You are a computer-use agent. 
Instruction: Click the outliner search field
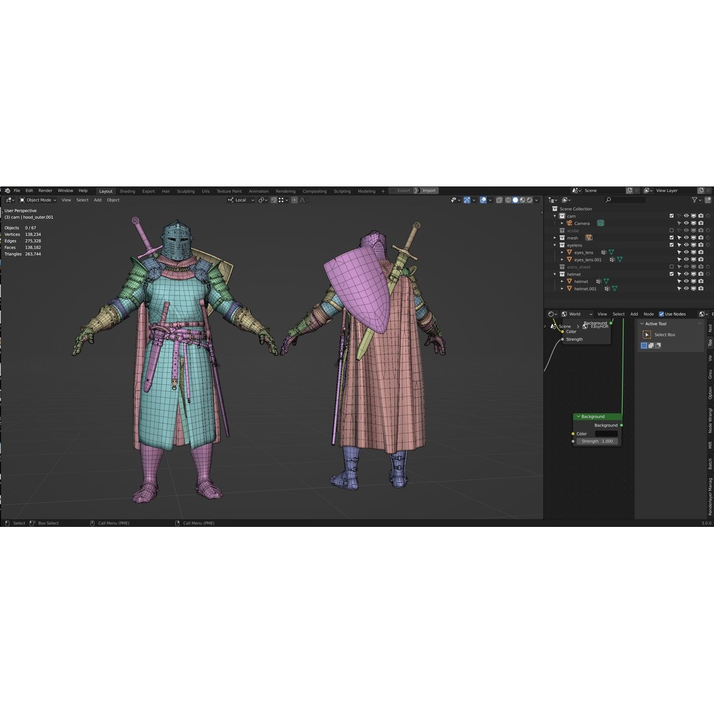click(x=625, y=200)
